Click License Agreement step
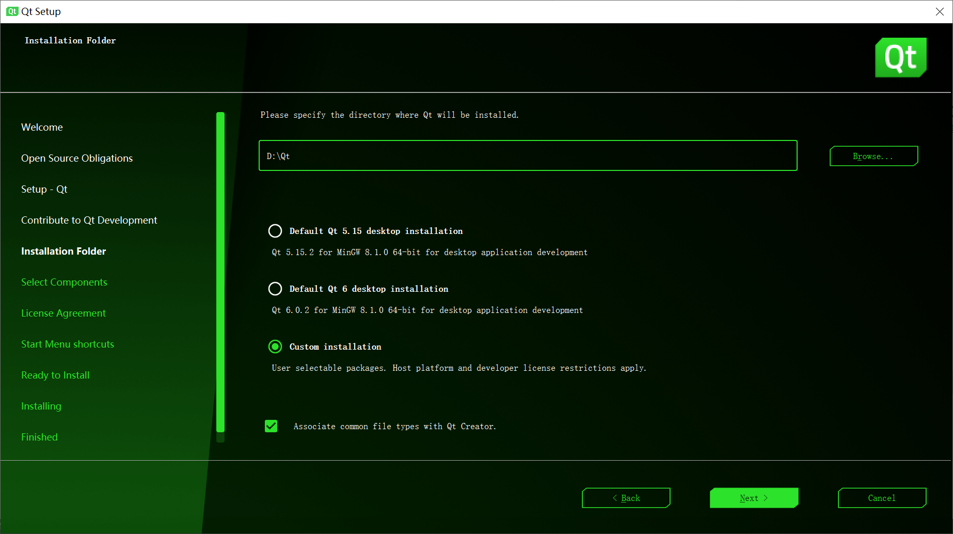This screenshot has height=534, width=953. click(x=63, y=313)
